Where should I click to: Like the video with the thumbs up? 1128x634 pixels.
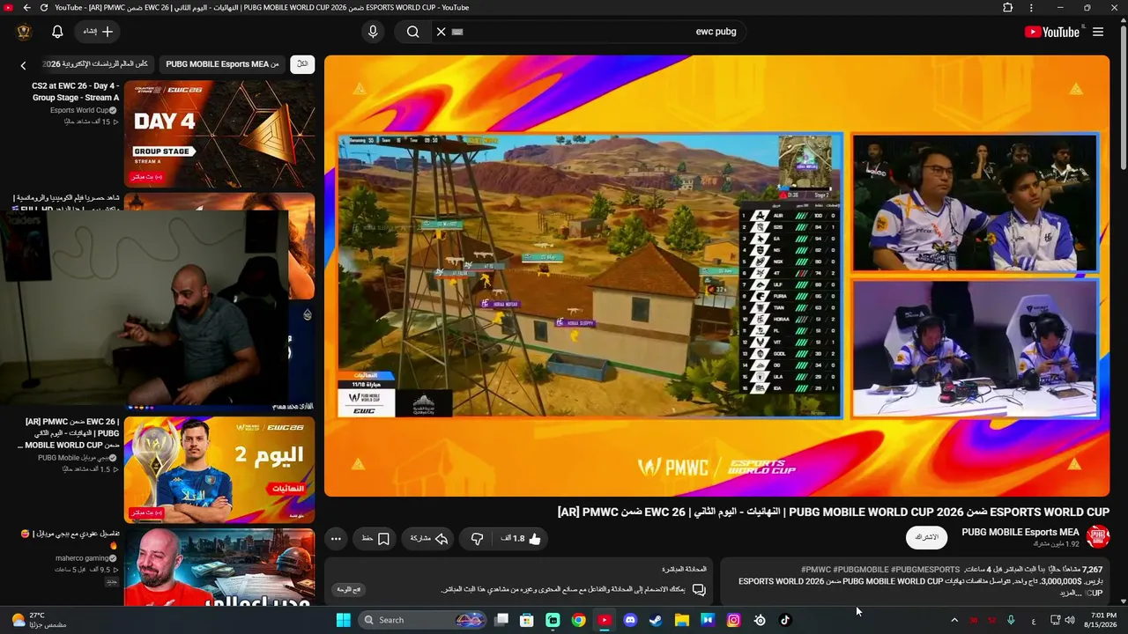522,538
